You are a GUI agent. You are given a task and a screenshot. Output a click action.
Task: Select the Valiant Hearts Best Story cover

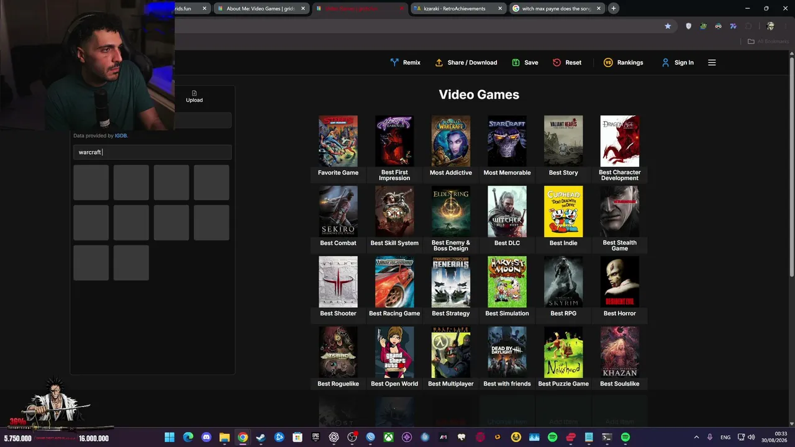point(563,141)
